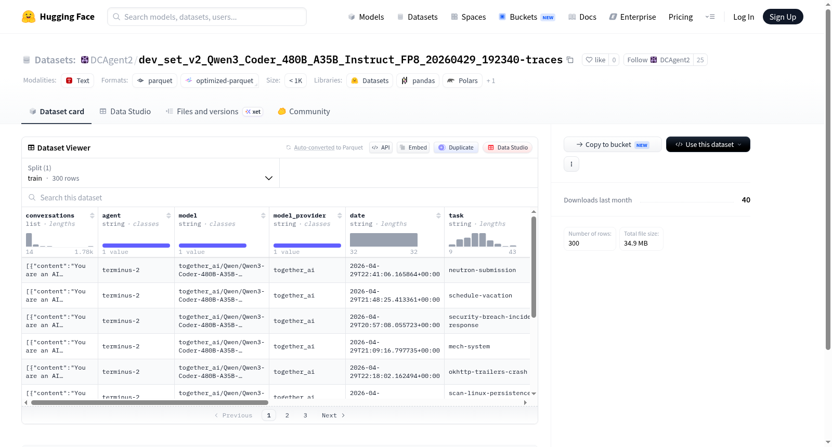
Task: Click the Next page button
Action: (x=333, y=415)
